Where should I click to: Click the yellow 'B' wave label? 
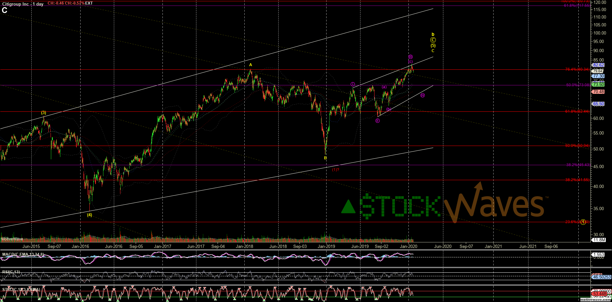(x=325, y=158)
